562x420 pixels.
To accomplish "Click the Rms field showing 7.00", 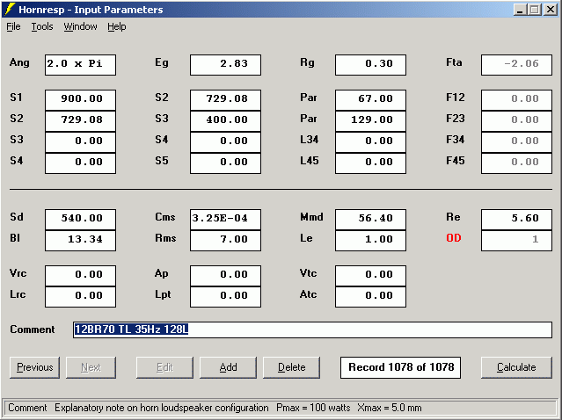I will pyautogui.click(x=225, y=241).
